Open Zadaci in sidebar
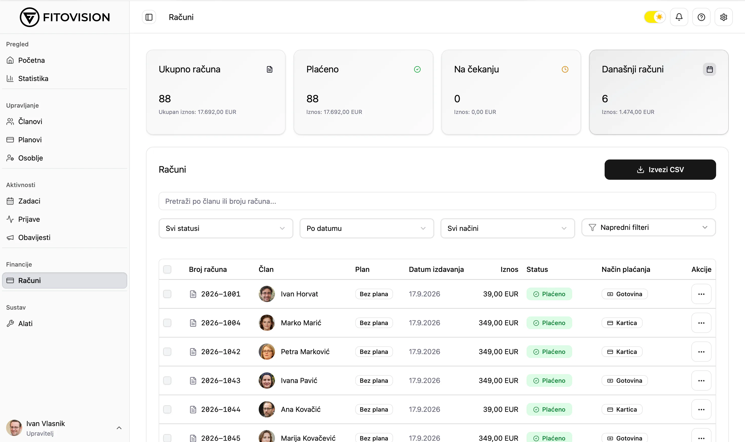This screenshot has width=745, height=442. (64, 201)
